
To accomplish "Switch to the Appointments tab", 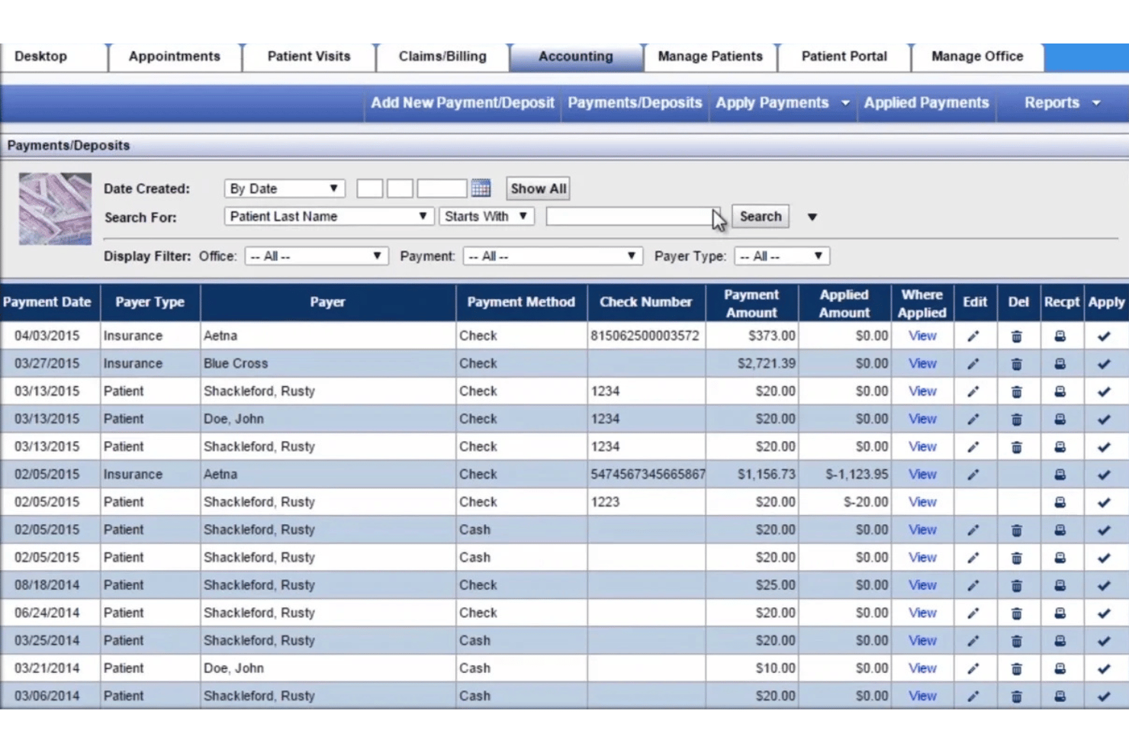I will tap(175, 56).
